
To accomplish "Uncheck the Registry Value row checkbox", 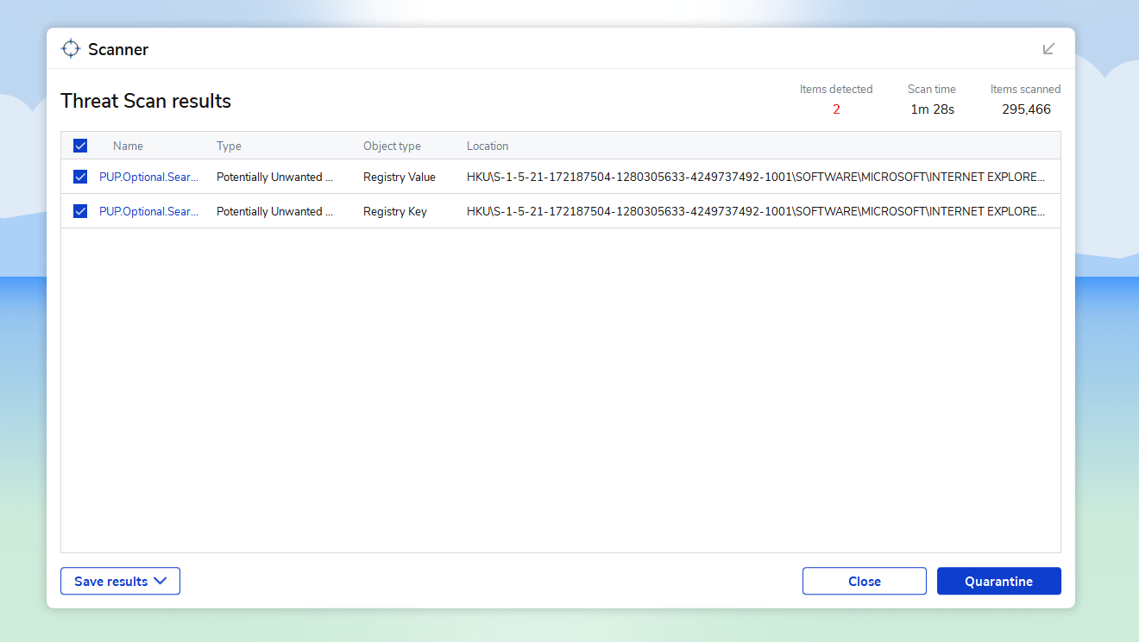I will tap(80, 177).
